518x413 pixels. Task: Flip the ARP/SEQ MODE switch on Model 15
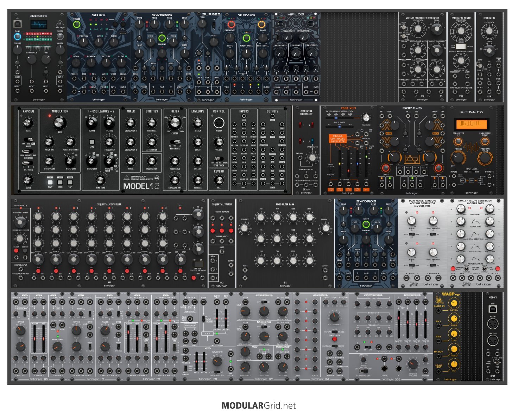coord(29,140)
